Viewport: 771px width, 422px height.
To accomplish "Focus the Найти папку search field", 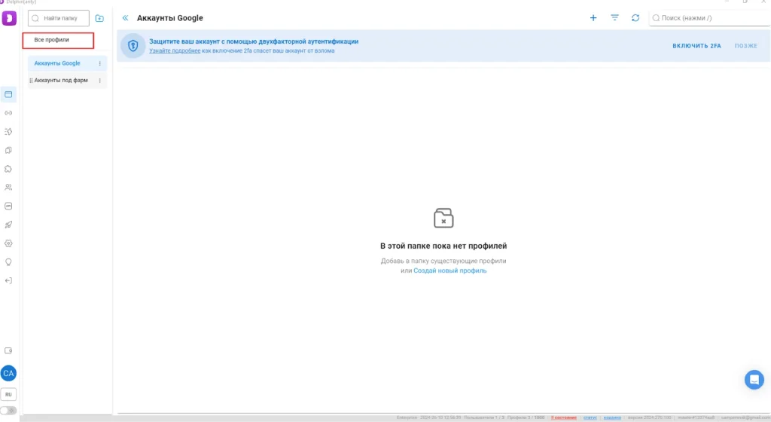I will (59, 18).
